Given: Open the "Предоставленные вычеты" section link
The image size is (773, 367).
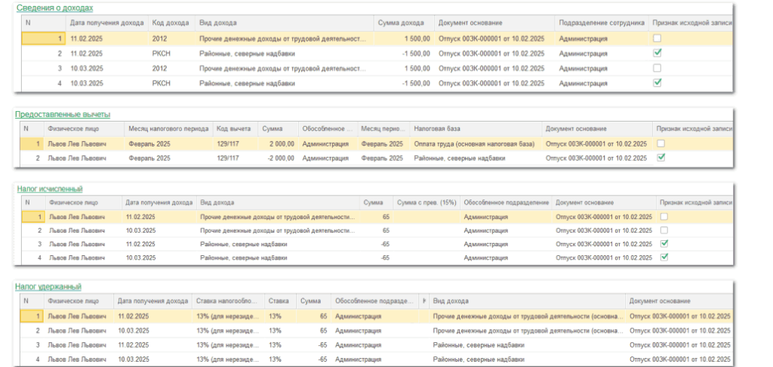Looking at the screenshot, I should click(63, 114).
